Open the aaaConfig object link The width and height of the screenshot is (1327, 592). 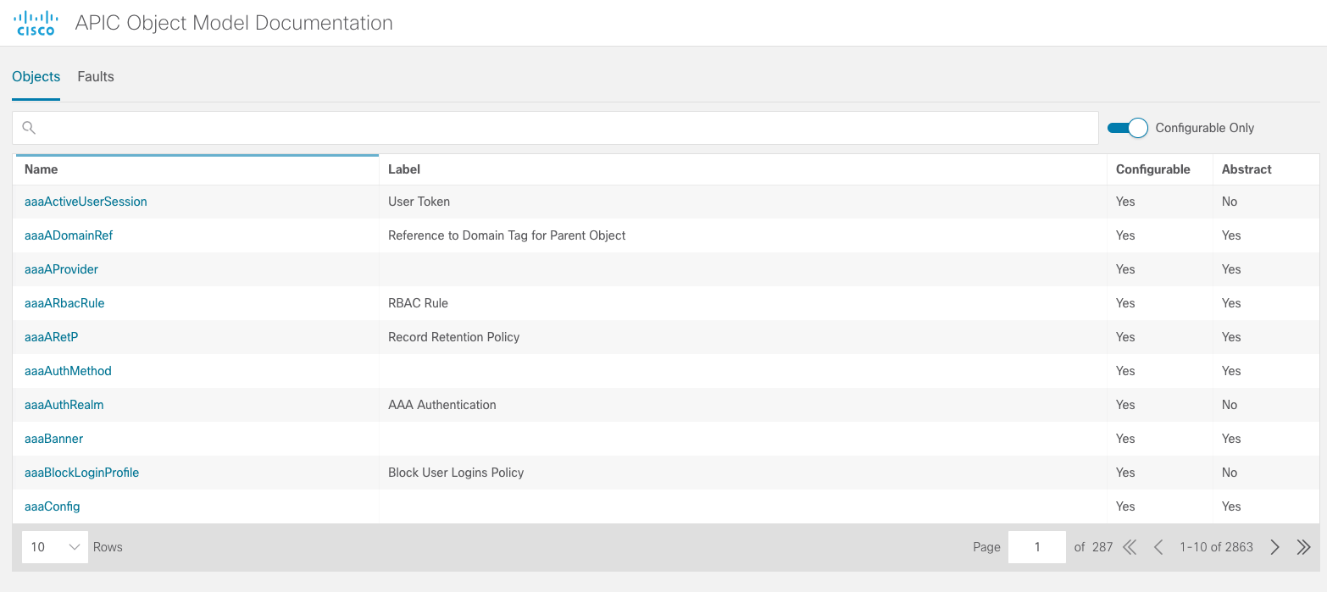pyautogui.click(x=53, y=506)
